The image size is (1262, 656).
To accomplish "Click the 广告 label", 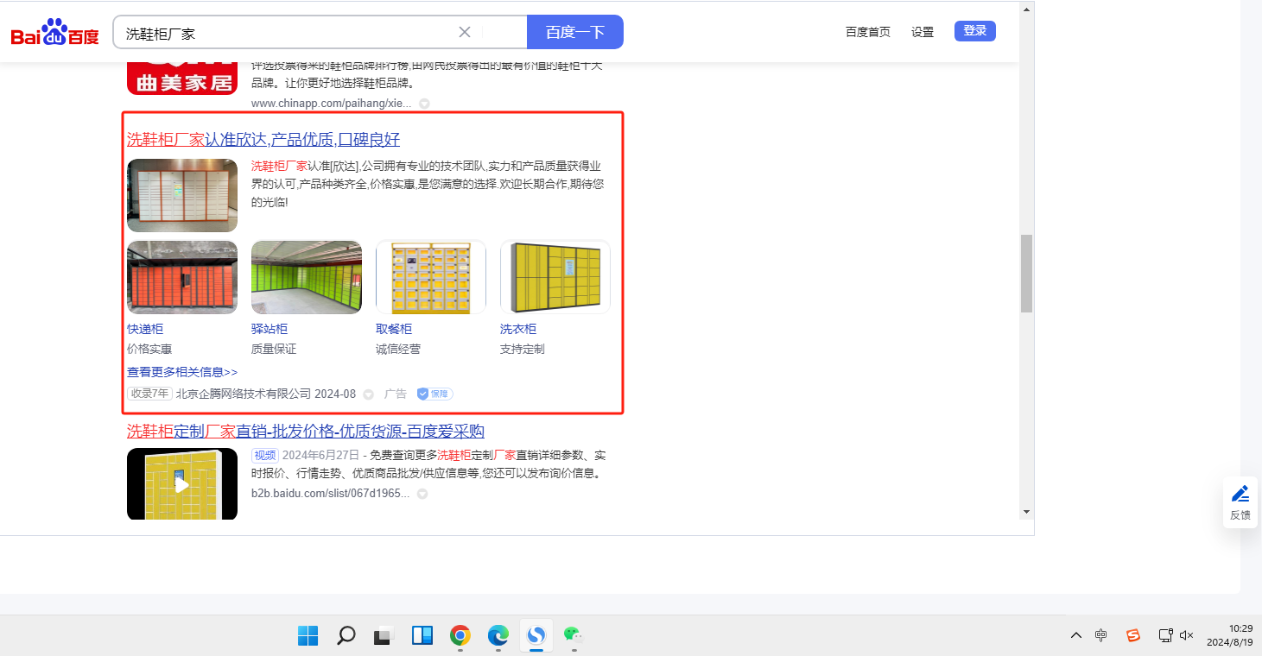I will click(x=396, y=394).
